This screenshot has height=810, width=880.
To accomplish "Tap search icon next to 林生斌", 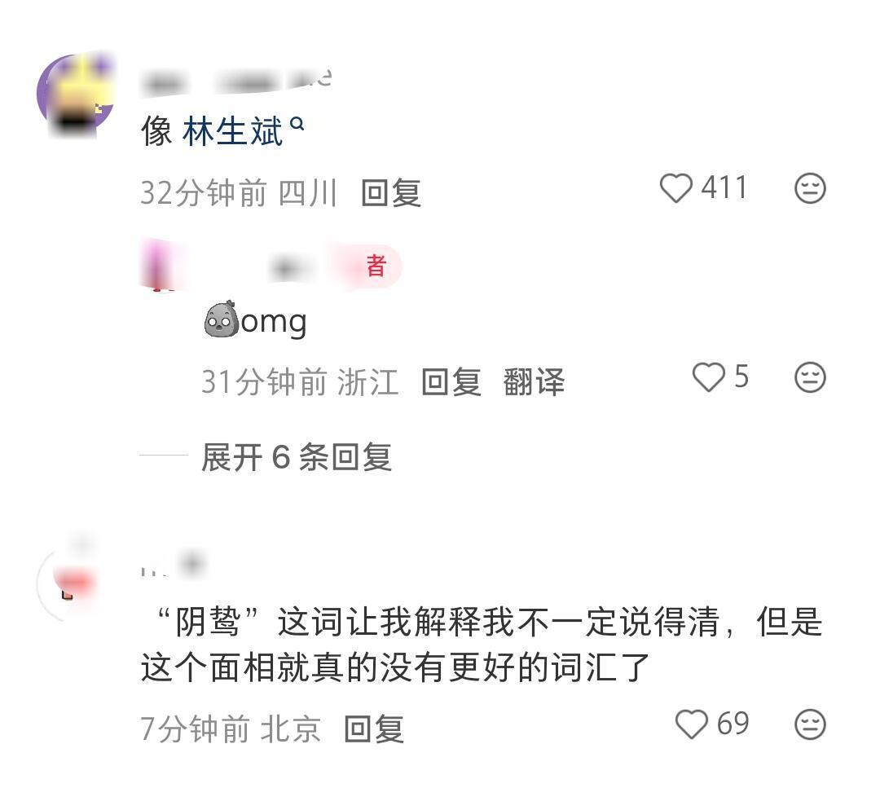I will point(297,124).
